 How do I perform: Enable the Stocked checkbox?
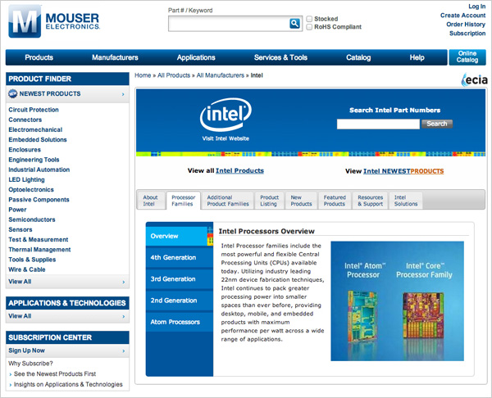pos(309,19)
